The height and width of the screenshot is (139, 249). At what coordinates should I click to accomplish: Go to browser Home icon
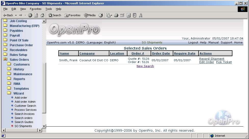(42, 15)
